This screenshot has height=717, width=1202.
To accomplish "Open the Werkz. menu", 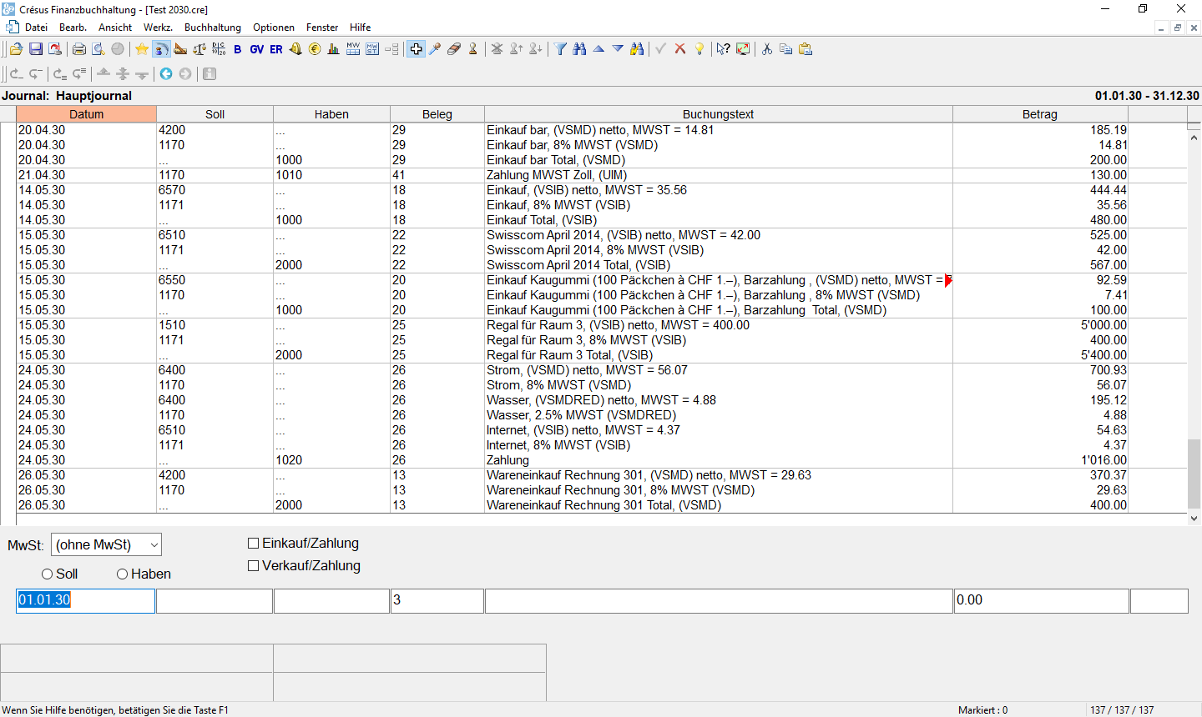I will tap(158, 28).
